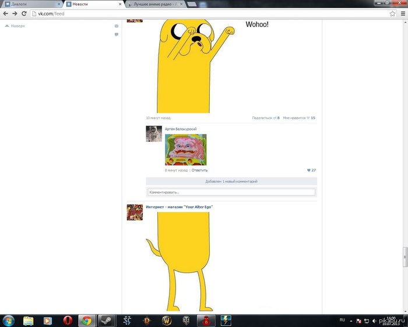The image size is (408, 327).
Task: Expand the new comment notification bar
Action: point(231,181)
